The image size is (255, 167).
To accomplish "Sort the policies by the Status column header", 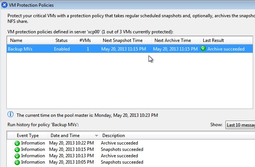I will [65, 40].
